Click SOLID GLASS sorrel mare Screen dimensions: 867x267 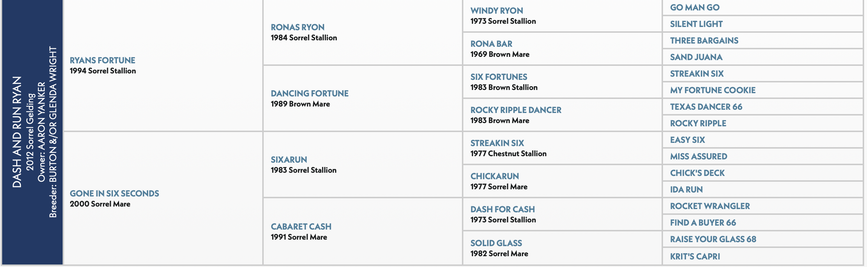click(x=496, y=243)
